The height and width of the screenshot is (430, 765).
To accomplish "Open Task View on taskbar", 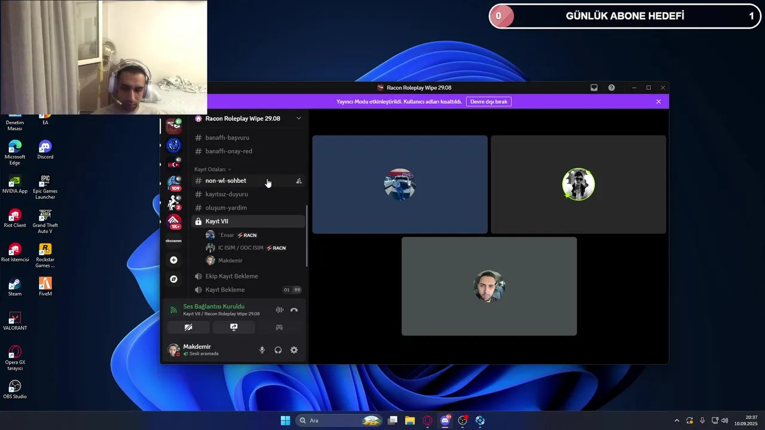I will click(393, 420).
